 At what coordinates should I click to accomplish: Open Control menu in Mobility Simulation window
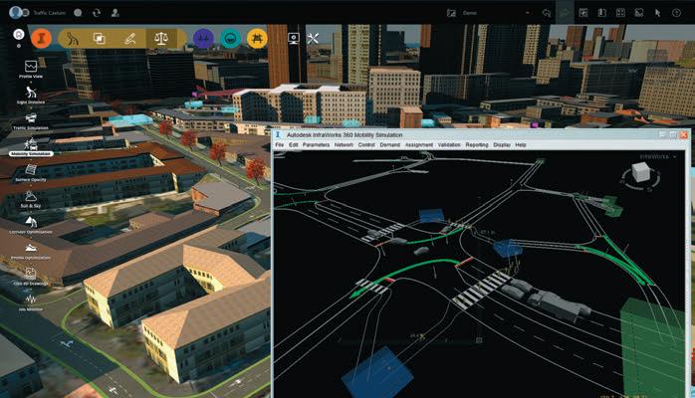366,144
